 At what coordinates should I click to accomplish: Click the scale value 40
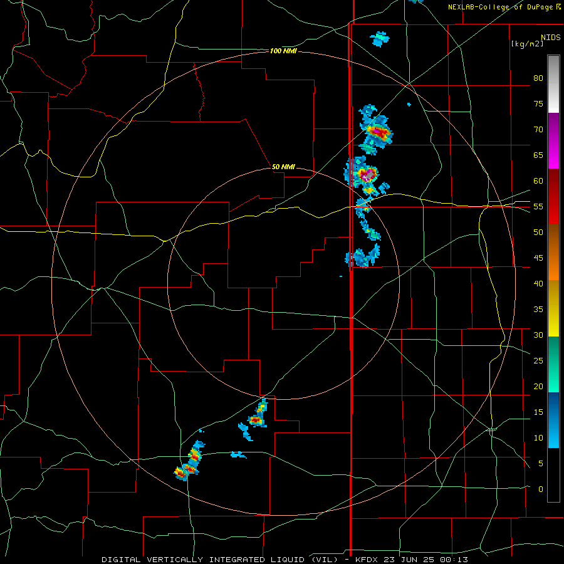pos(538,283)
